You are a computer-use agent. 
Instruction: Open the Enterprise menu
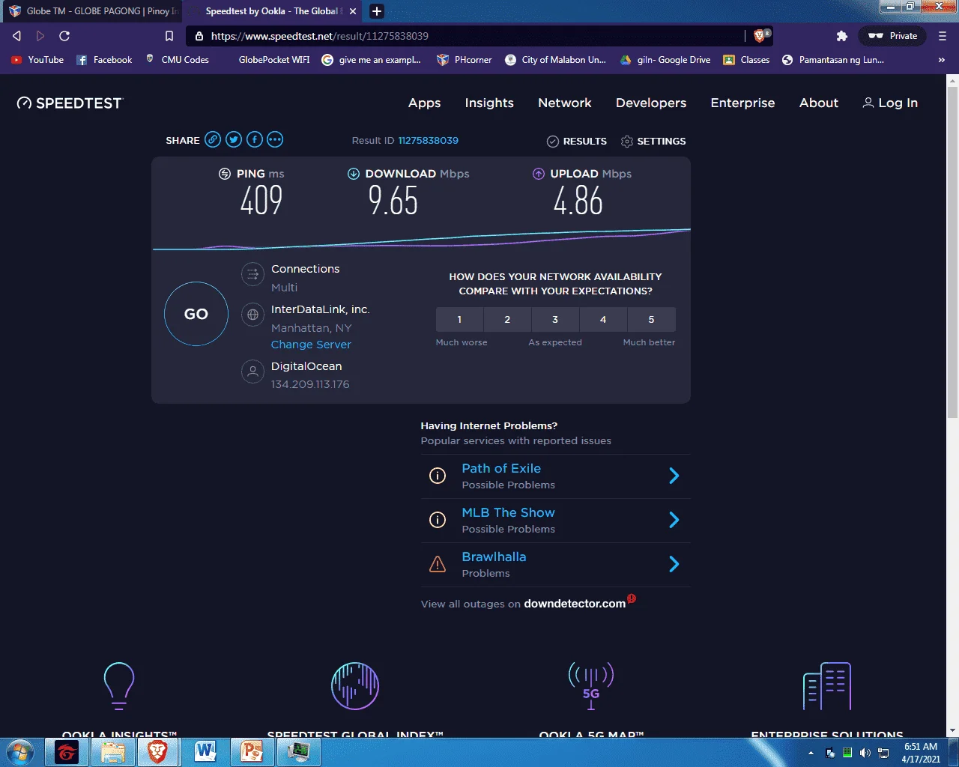(x=742, y=103)
